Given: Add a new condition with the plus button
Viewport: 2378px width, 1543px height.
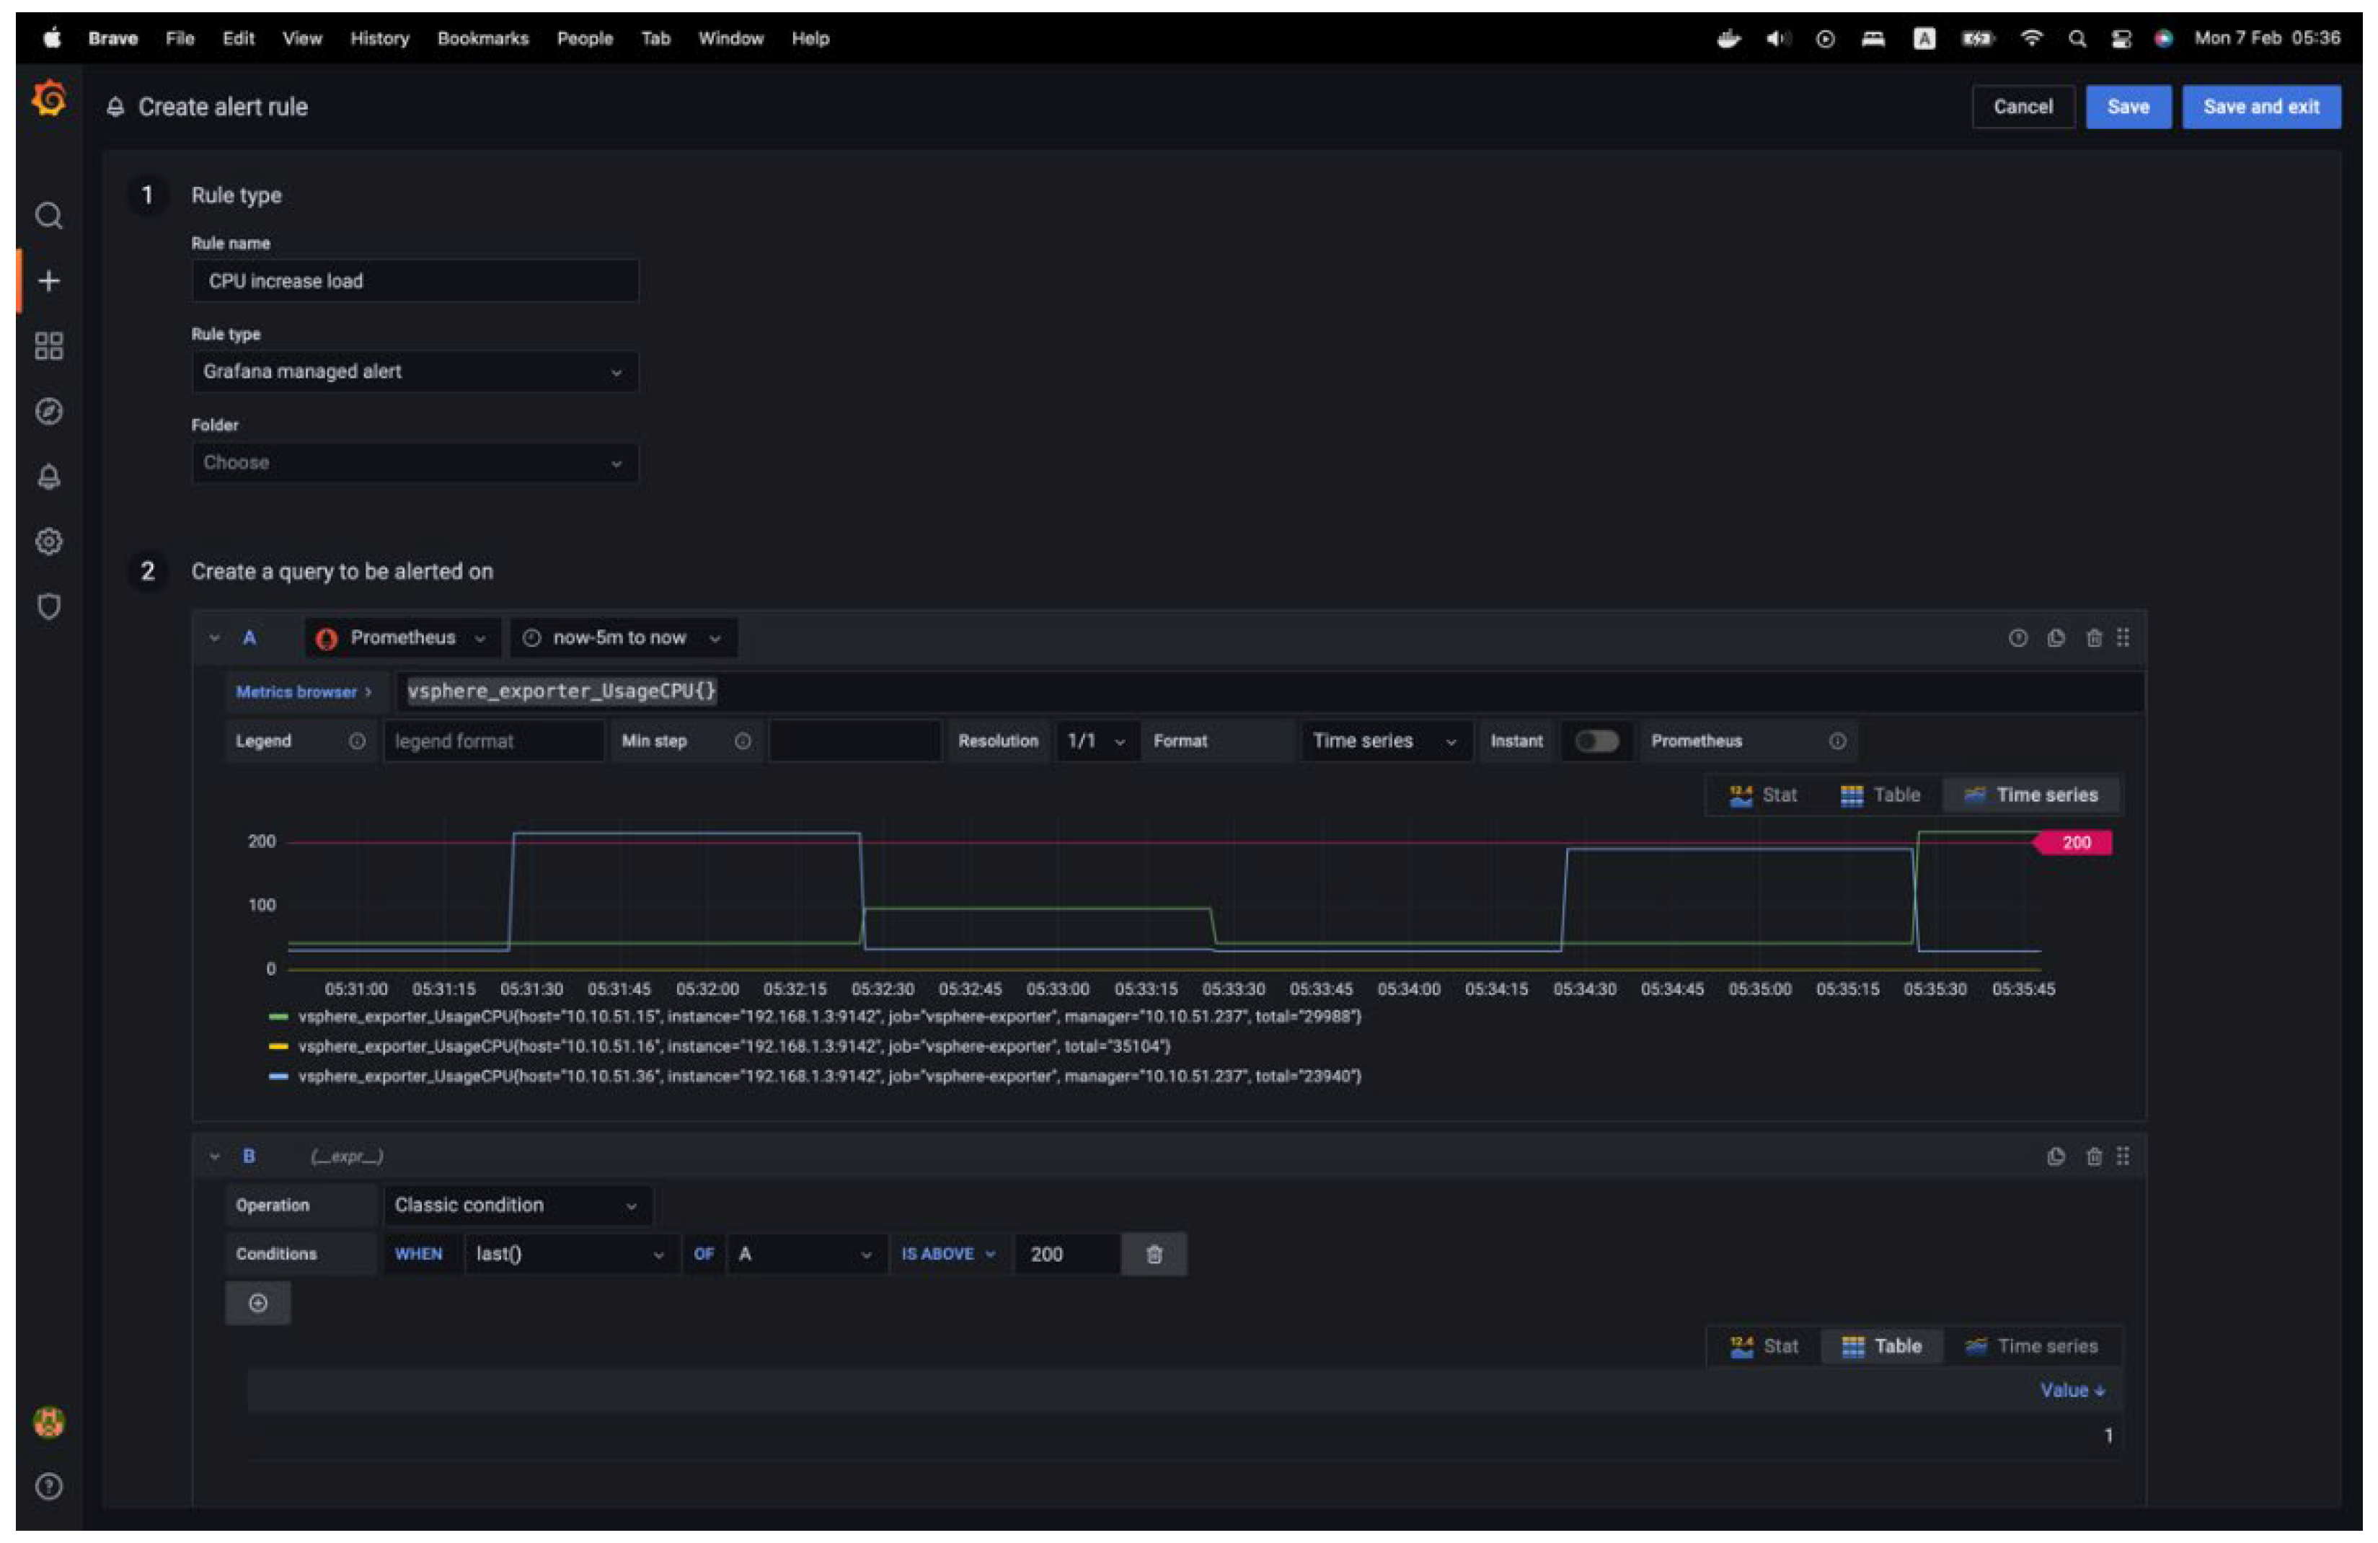Looking at the screenshot, I should point(258,1304).
